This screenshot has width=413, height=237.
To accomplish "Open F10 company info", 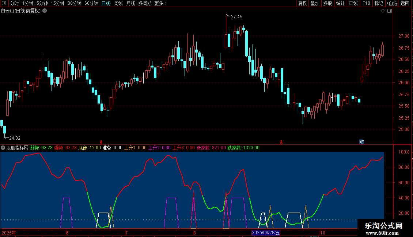I will tap(366, 3).
